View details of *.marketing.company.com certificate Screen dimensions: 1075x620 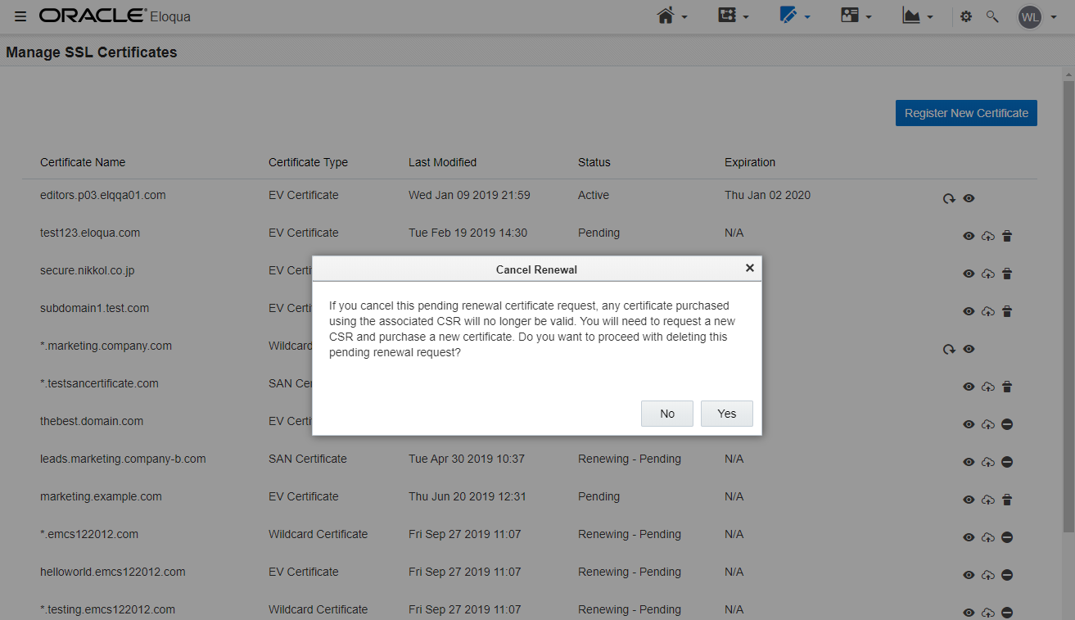969,349
